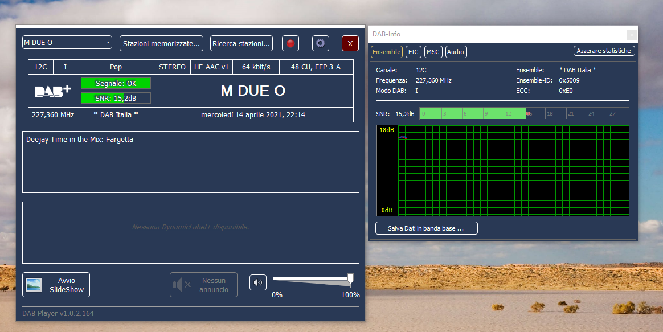Mute audio with the speaker icon
This screenshot has width=663, height=332.
258,282
